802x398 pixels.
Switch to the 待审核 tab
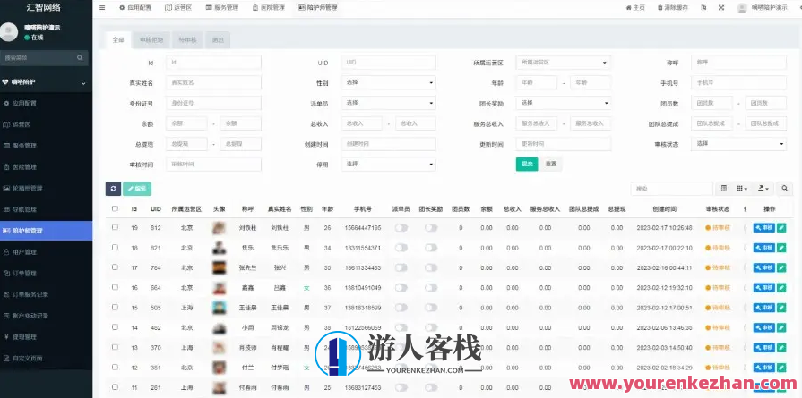point(187,39)
